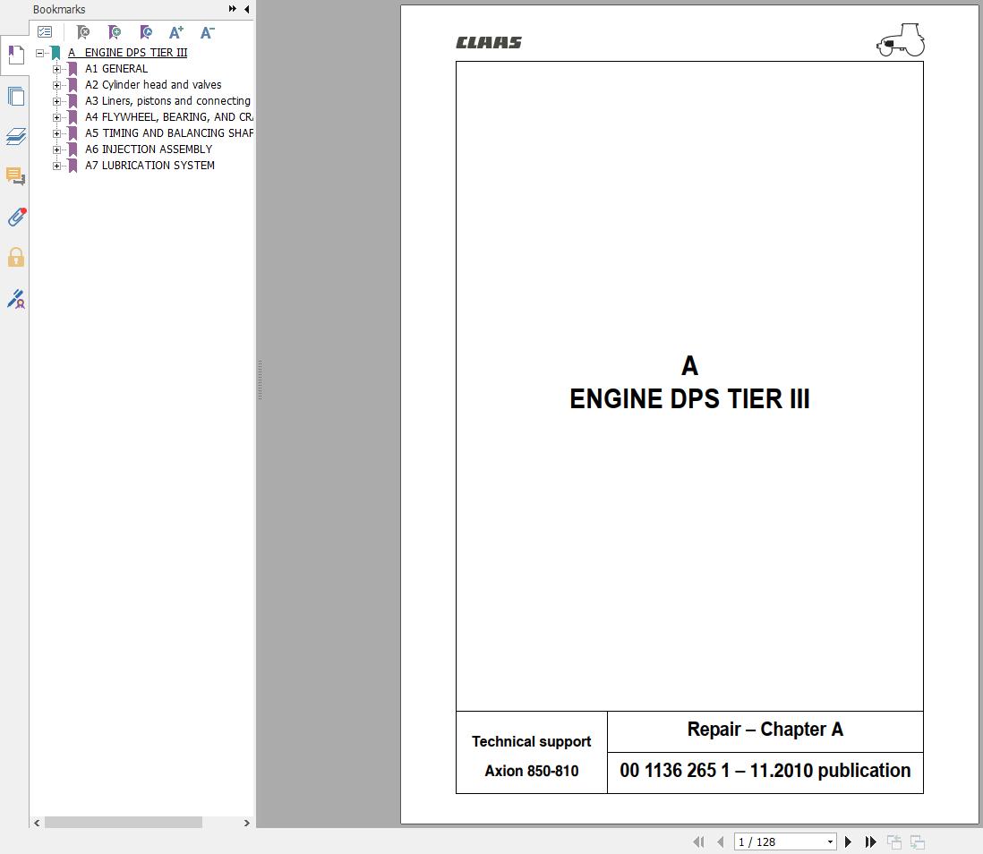983x854 pixels.
Task: Collapse the Bookmarks panel with left arrow
Action: tap(246, 9)
